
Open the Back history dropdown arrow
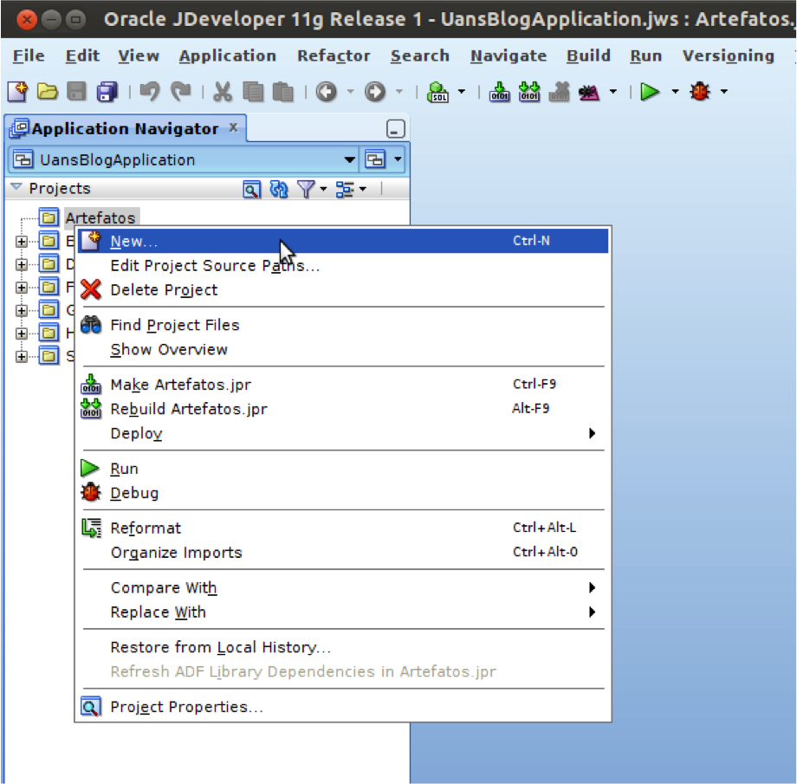(x=350, y=92)
